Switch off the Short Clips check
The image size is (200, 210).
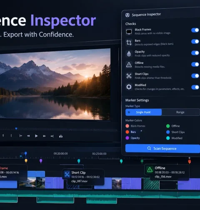(195, 76)
